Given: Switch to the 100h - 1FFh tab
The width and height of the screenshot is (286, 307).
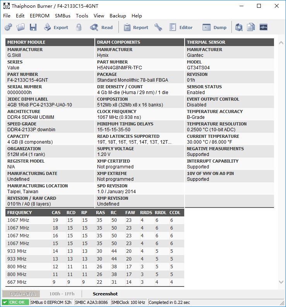Looking at the screenshot, I should (62, 294).
